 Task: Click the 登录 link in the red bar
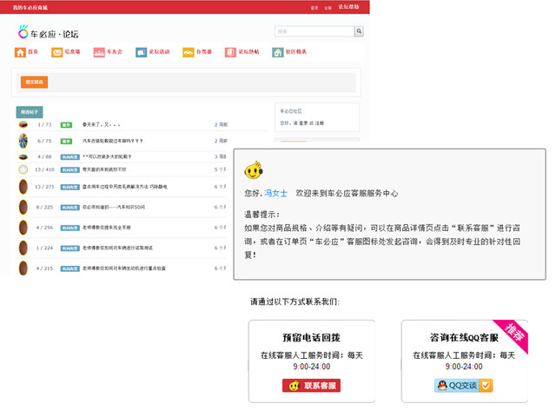coord(314,8)
